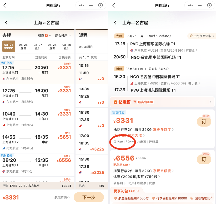Tap the 耗时较短 tag
The image size is (216, 205).
7,156
